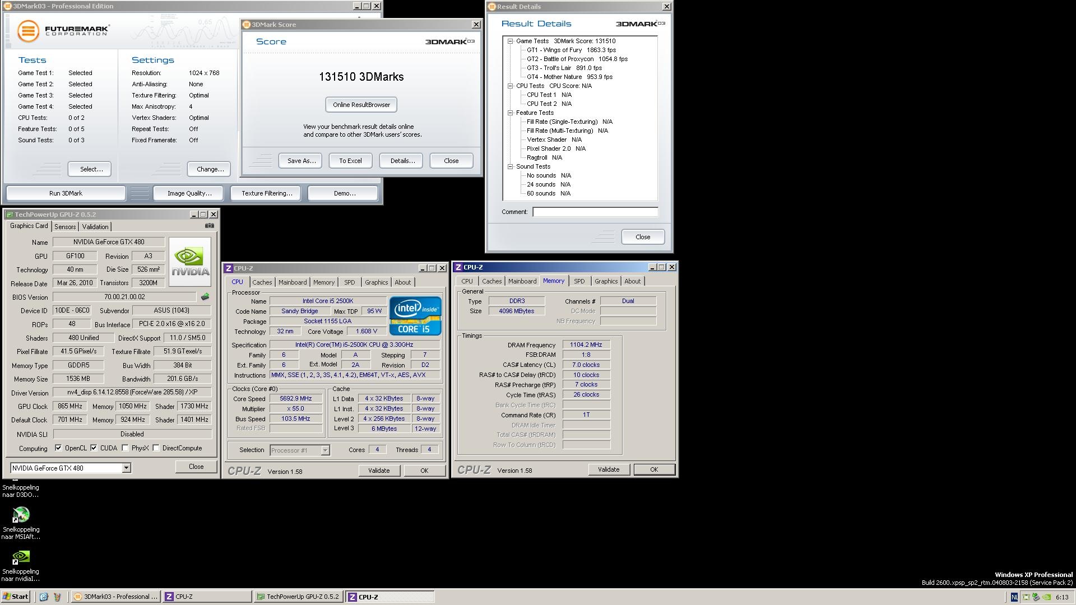The width and height of the screenshot is (1076, 605).
Task: Collapse the Game Tests tree node
Action: pyautogui.click(x=511, y=41)
